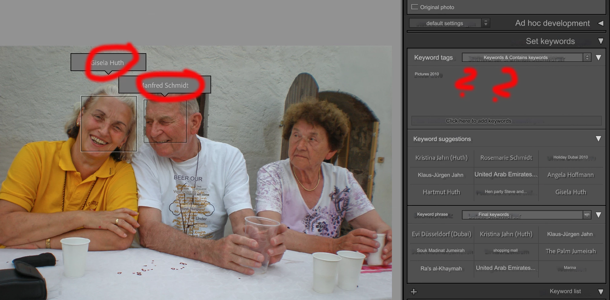Add suggestion Gisela Huth
The width and height of the screenshot is (610, 300).
pos(571,192)
